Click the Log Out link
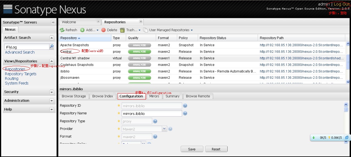This screenshot has width=351, height=157. click(342, 4)
